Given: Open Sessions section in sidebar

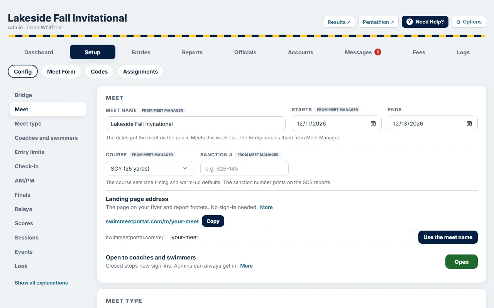Looking at the screenshot, I should click(48, 238).
